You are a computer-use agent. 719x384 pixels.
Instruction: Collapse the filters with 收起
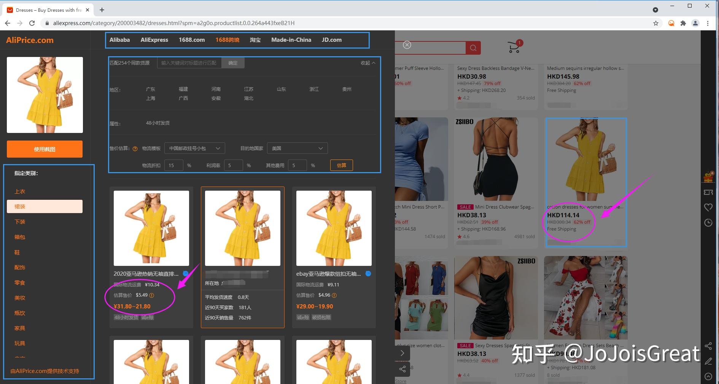click(x=368, y=63)
